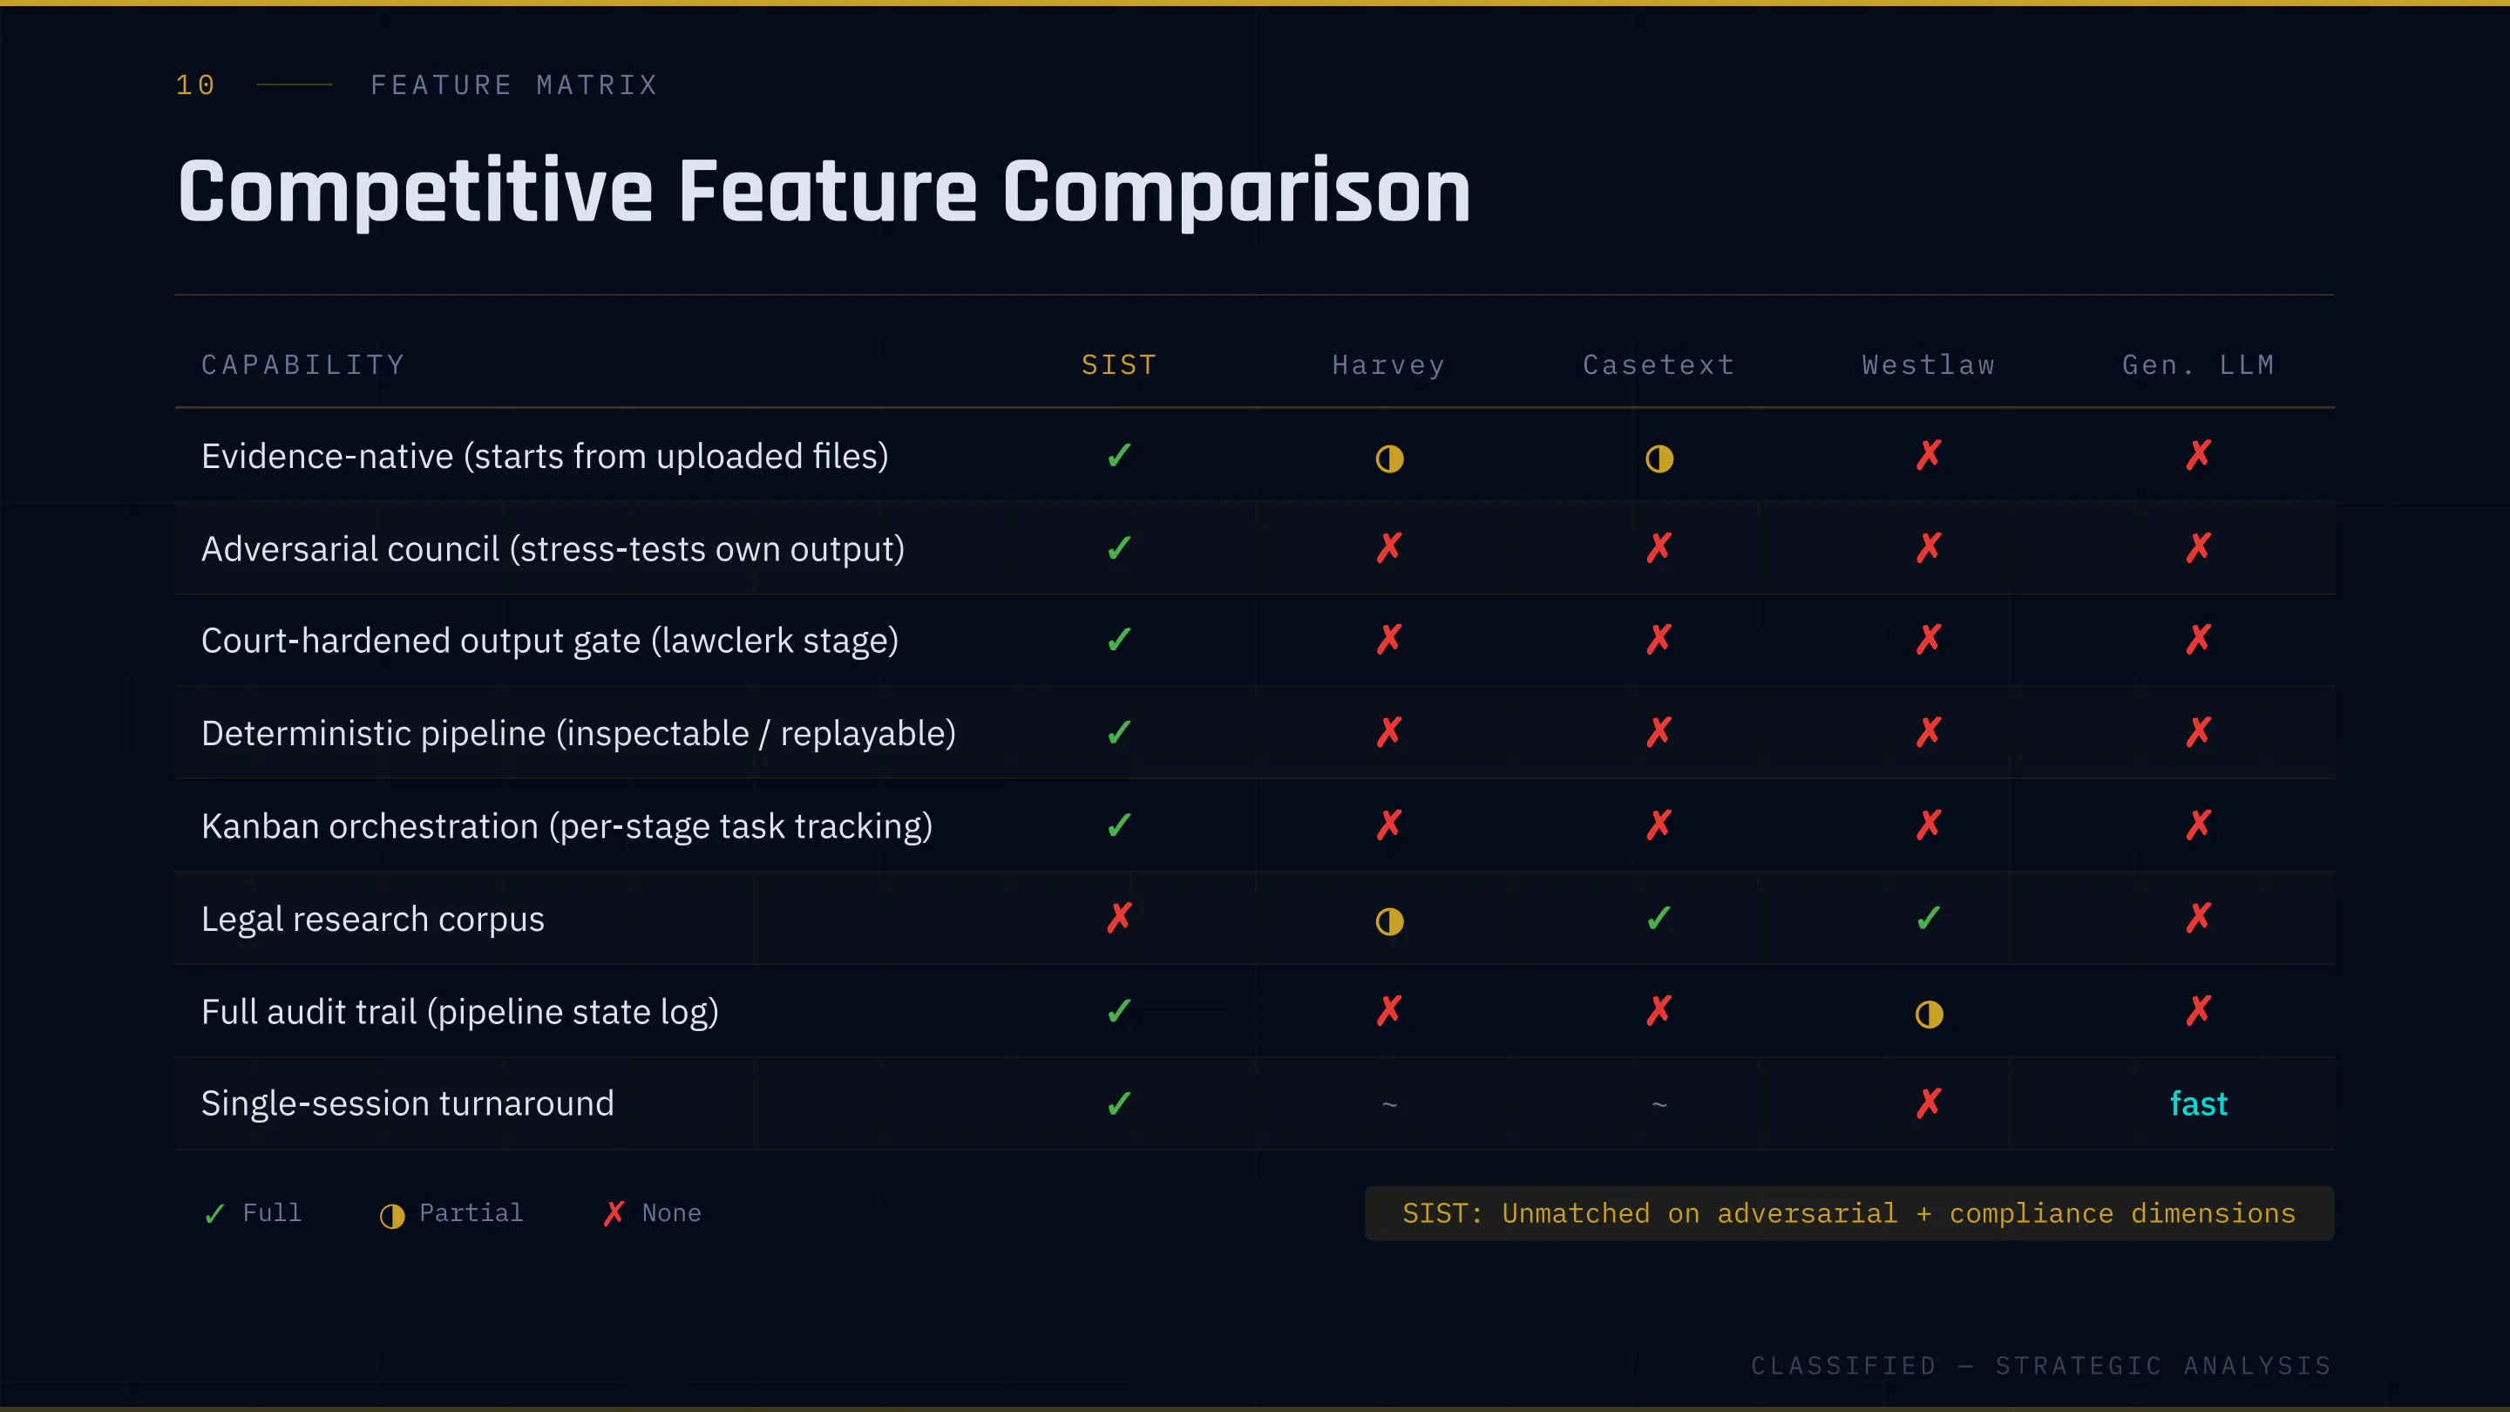2510x1412 pixels.
Task: Click the green Full legend checkmark
Action: pos(214,1213)
